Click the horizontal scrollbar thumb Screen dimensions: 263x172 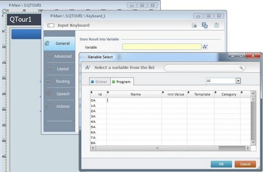[x=157, y=148]
